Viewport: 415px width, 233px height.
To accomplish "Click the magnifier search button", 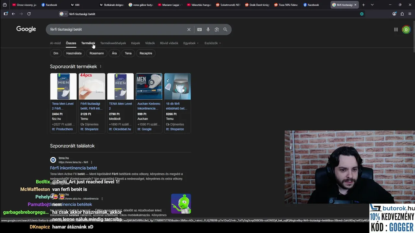I will tap(225, 29).
